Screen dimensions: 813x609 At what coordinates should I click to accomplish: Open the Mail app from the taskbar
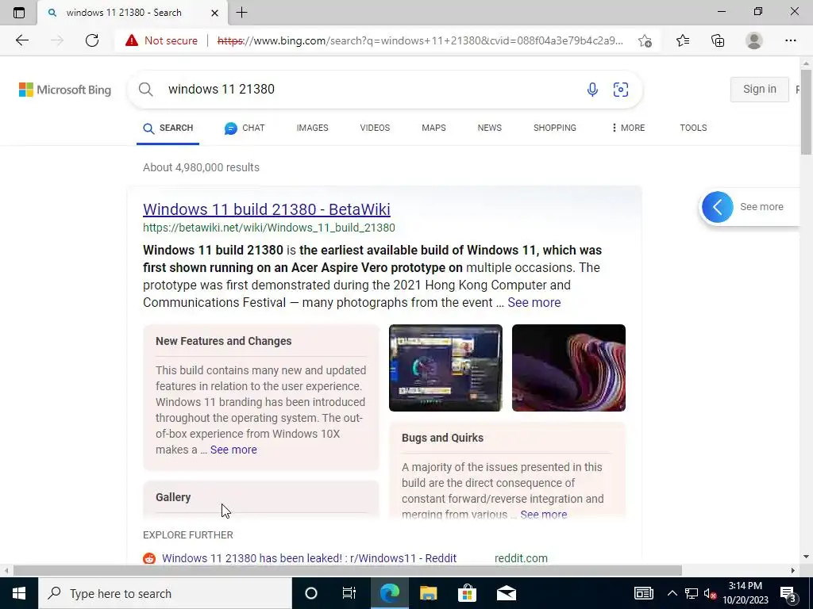(x=507, y=593)
